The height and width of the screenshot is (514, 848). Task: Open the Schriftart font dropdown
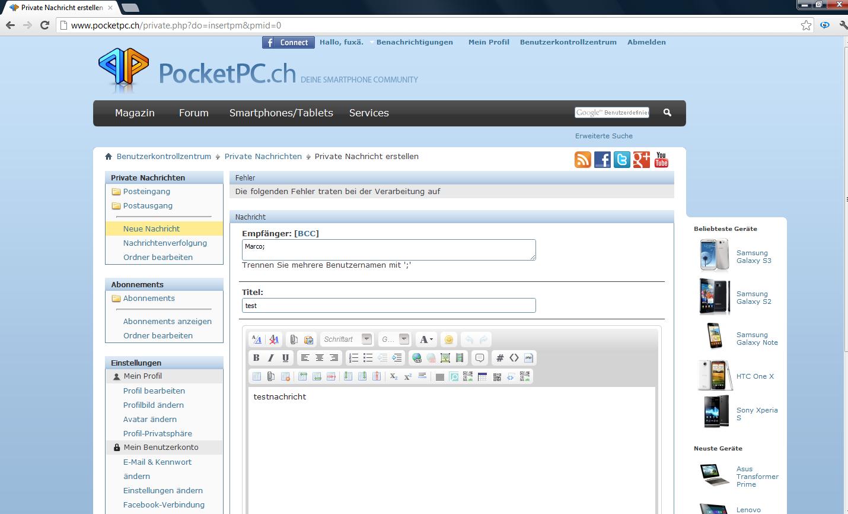347,340
